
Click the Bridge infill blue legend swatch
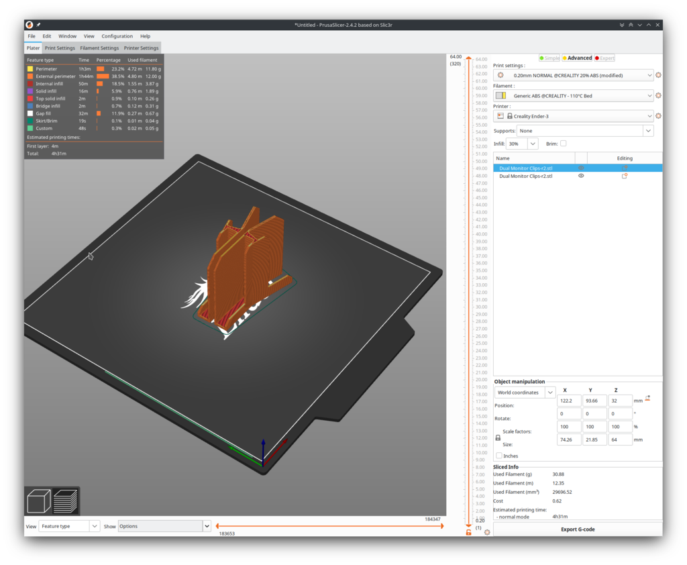[x=30, y=106]
